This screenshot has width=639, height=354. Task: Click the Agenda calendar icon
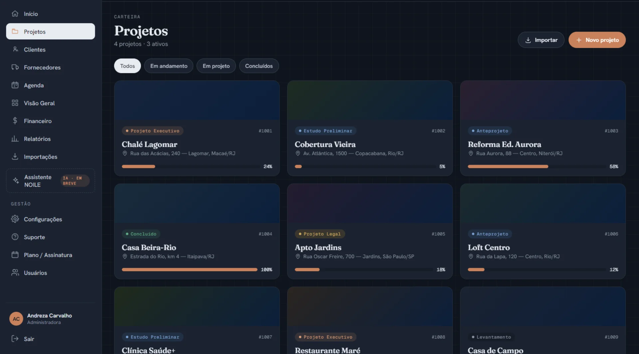click(15, 85)
